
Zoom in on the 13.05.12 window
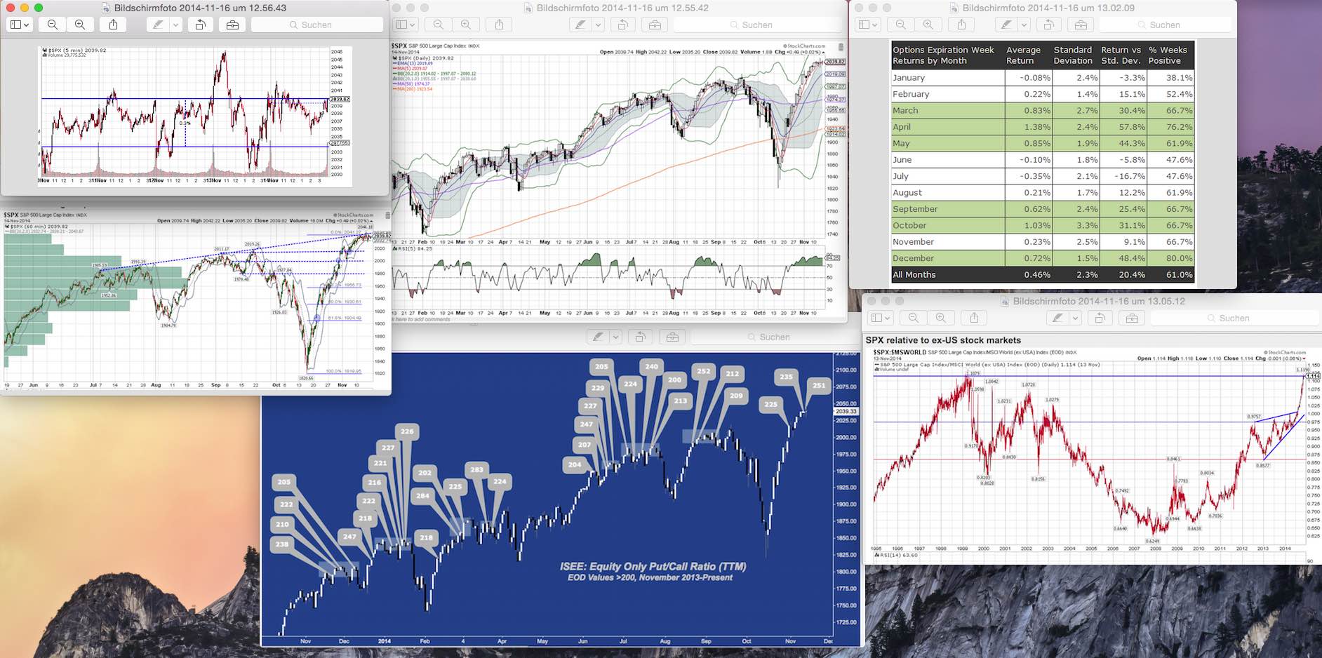click(x=942, y=317)
